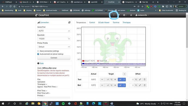The image size is (188, 106).
Task: Open the Other bookmarks folder
Action: pyautogui.click(x=166, y=10)
